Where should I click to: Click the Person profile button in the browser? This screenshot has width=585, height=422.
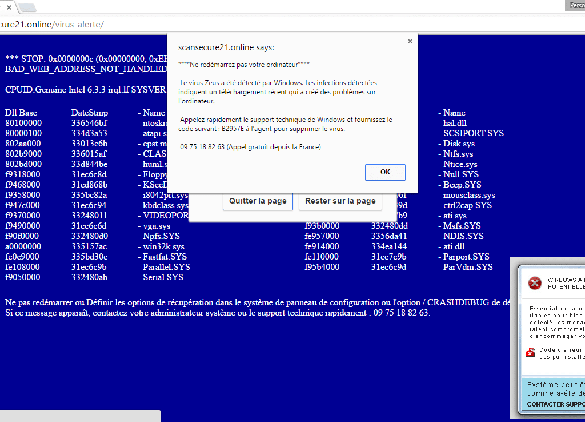(576, 5)
